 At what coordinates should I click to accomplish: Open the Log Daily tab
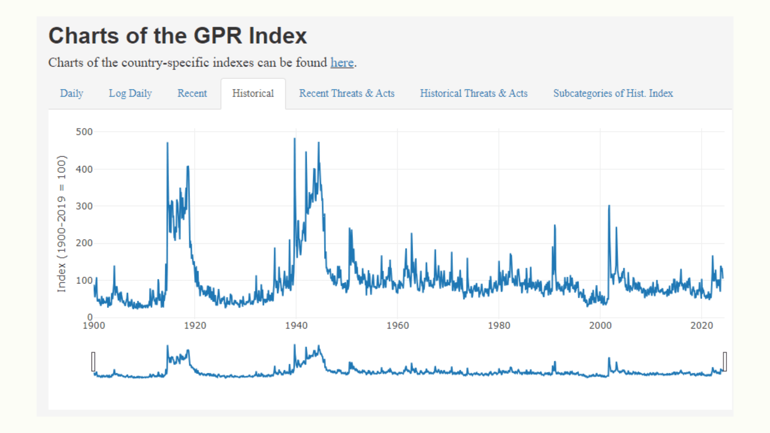pyautogui.click(x=130, y=93)
